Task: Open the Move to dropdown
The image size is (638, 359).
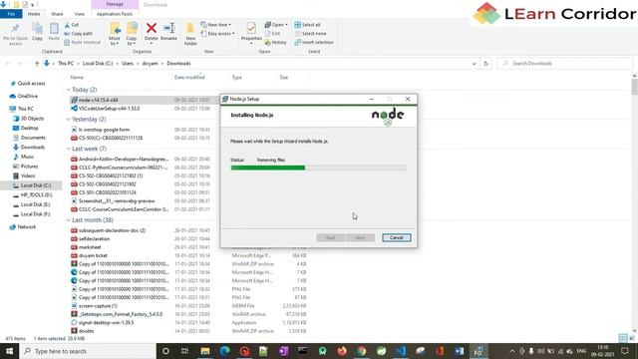Action: coord(115,34)
